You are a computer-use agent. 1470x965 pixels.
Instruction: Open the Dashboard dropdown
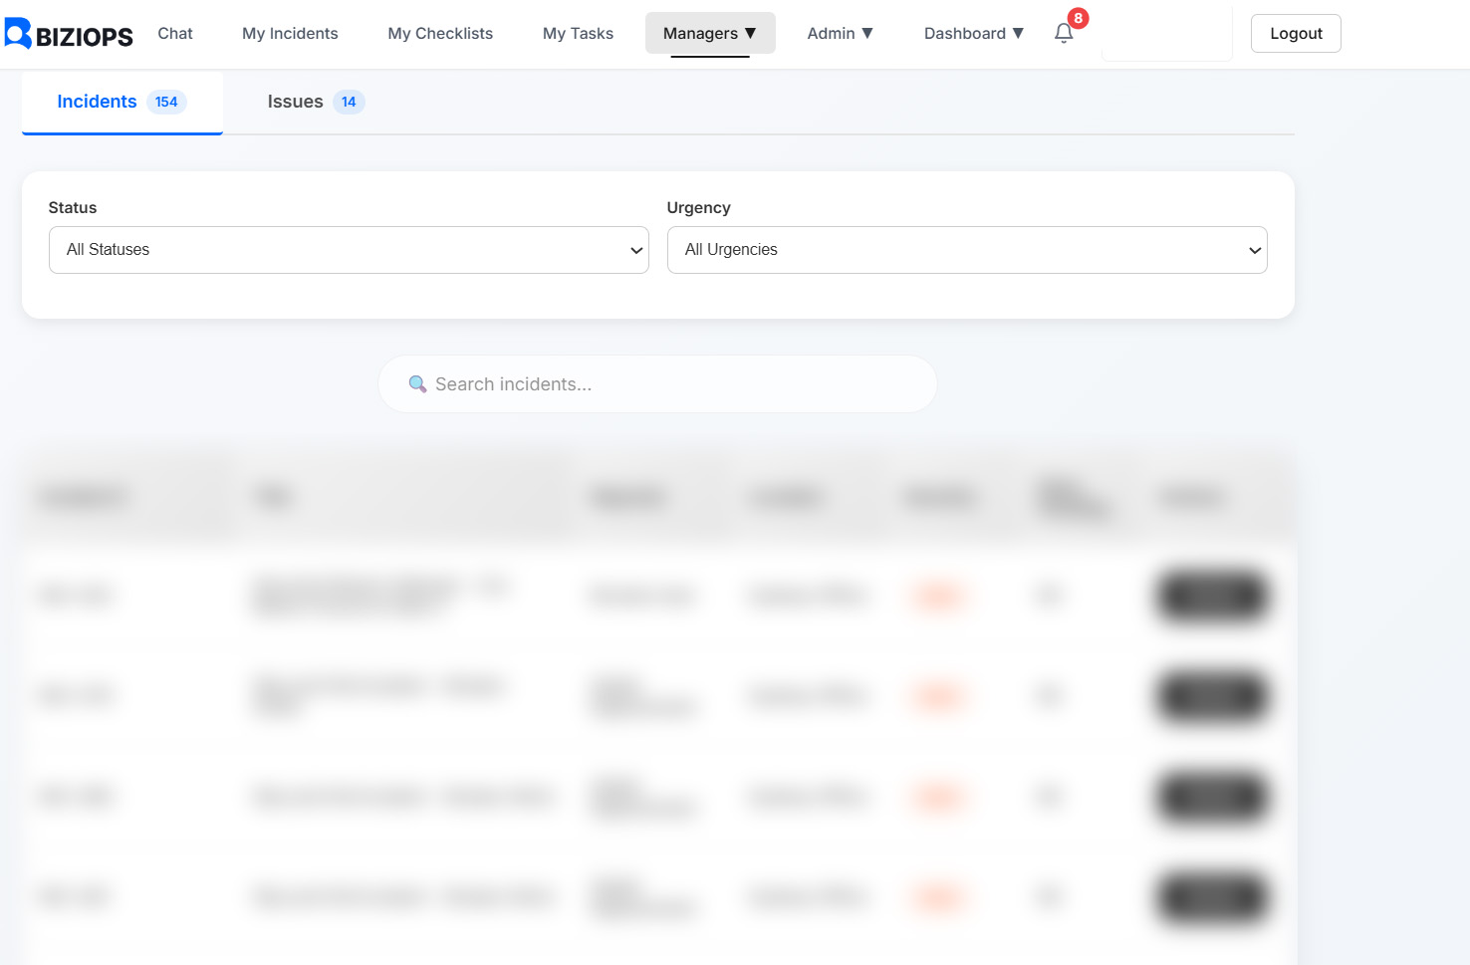[x=973, y=33]
